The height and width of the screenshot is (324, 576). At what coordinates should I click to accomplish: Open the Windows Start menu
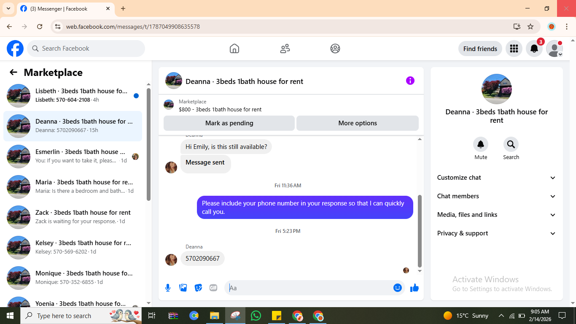coord(10,316)
